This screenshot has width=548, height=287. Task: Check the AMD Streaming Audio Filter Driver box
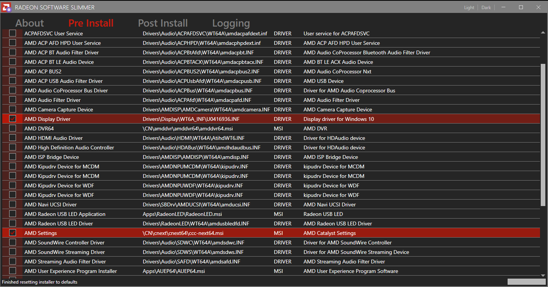coord(13,261)
